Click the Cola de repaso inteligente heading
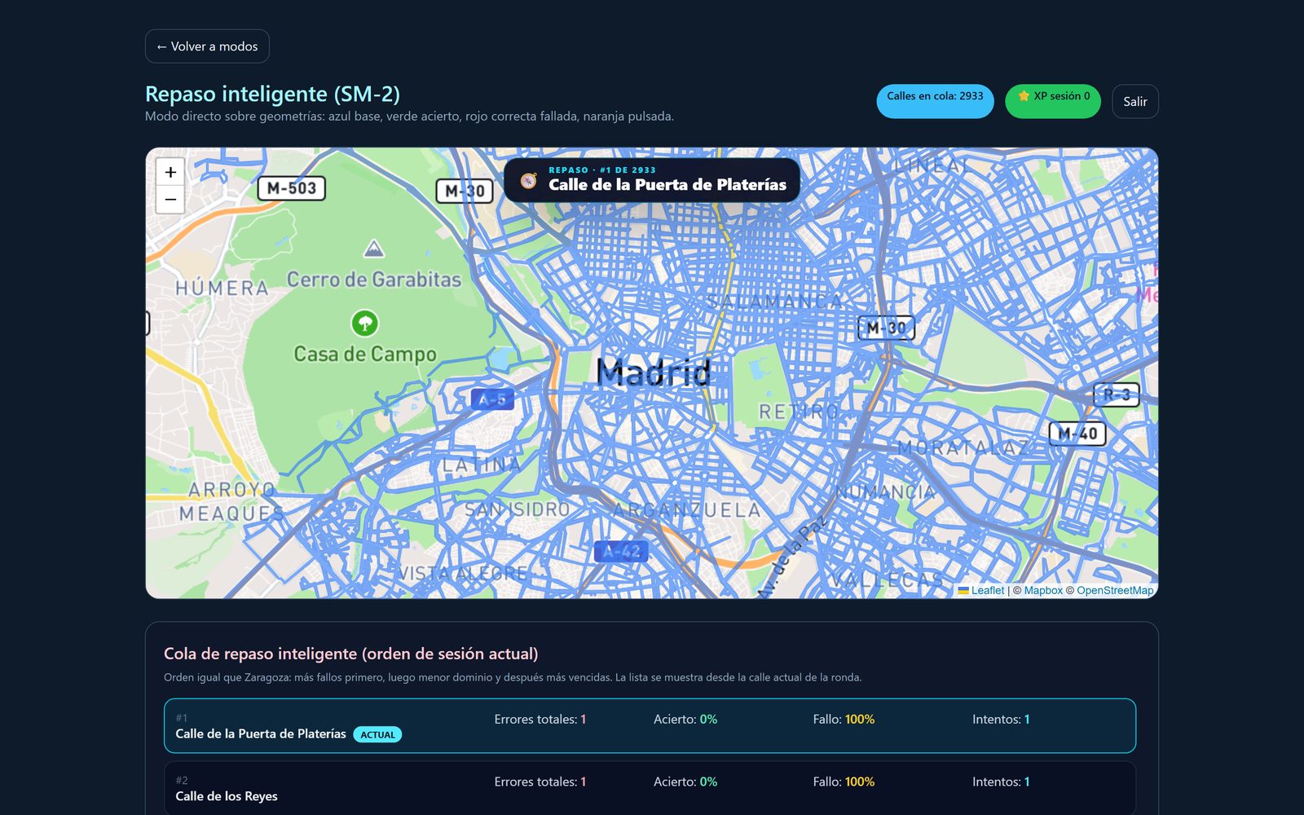The width and height of the screenshot is (1304, 815). coord(350,654)
